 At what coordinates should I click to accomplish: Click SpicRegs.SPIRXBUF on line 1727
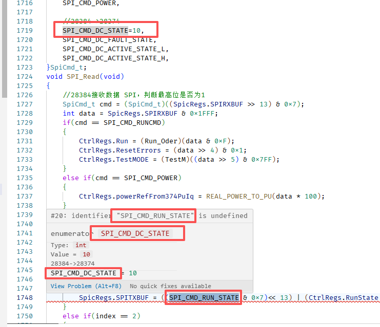[x=208, y=104]
